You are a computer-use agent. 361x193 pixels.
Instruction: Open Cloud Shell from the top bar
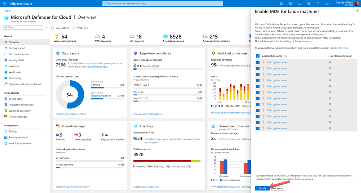[282, 4]
